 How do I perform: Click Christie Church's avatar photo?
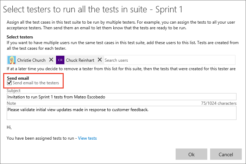[x=11, y=60]
